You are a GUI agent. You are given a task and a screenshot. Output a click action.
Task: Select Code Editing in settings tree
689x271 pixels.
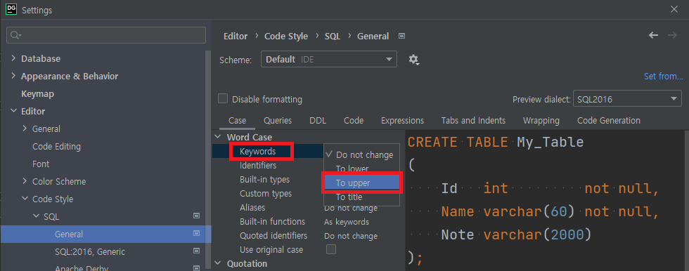57,147
